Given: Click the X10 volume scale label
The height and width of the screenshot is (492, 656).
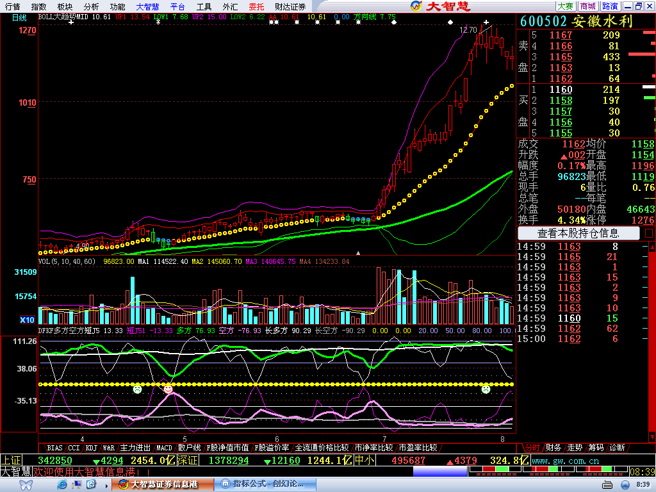Looking at the screenshot, I should coord(27,320).
